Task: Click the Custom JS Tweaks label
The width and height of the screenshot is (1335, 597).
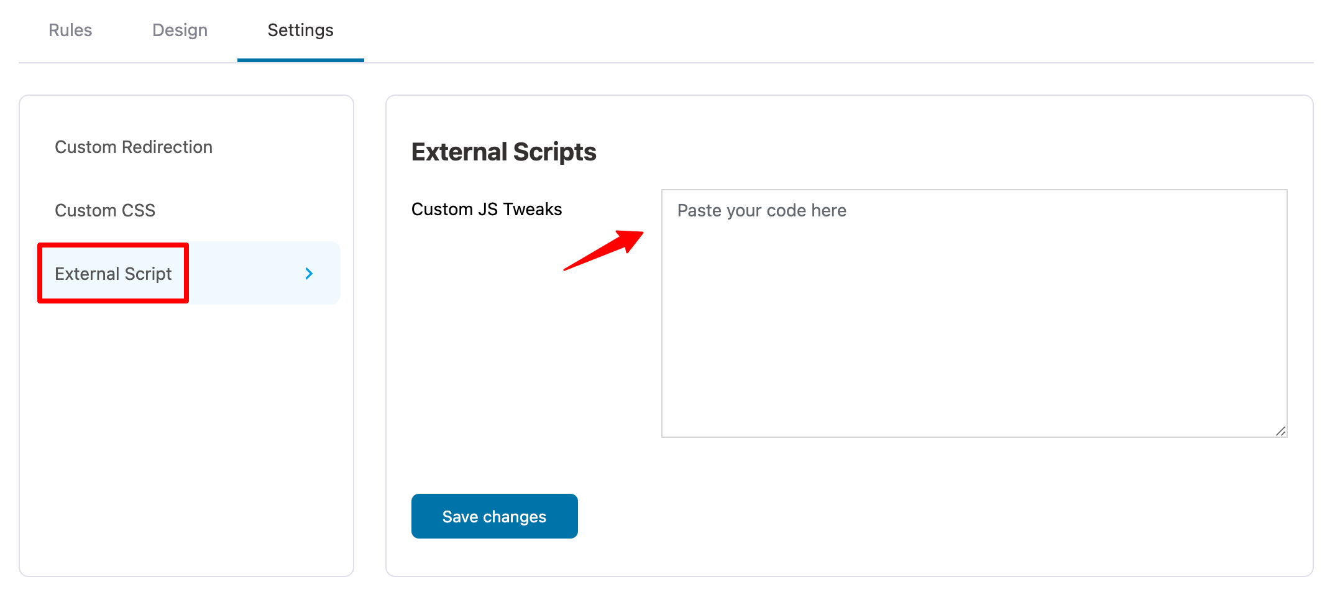Action: 487,209
